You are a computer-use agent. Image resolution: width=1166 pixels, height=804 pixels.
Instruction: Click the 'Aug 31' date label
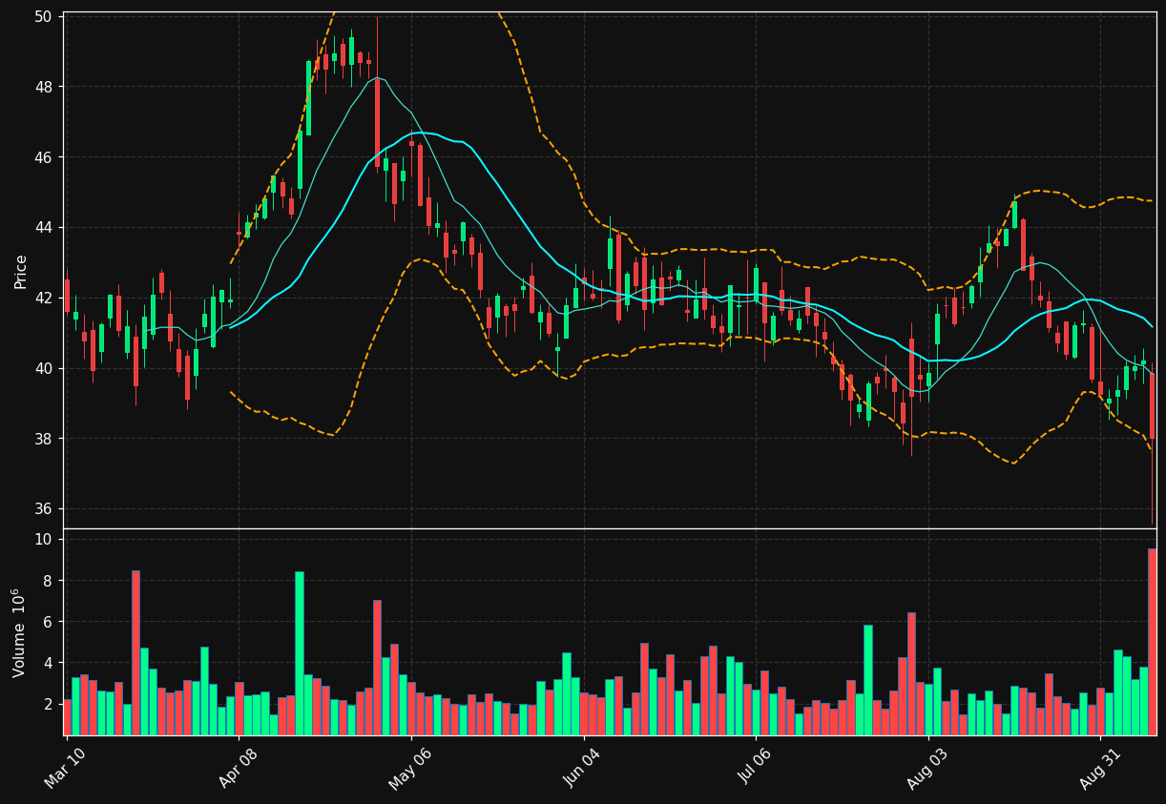1100,768
